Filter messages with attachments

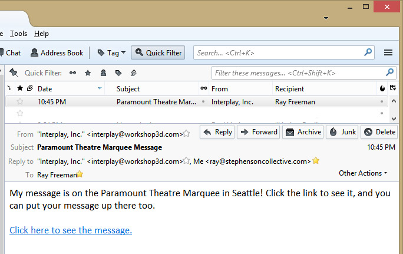(134, 73)
